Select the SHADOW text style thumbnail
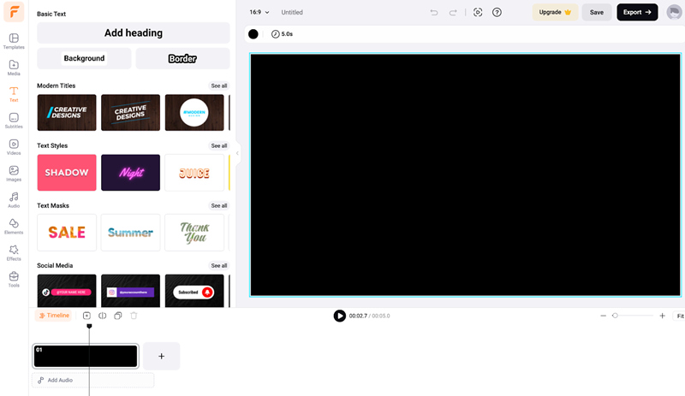This screenshot has height=396, width=685. click(67, 173)
